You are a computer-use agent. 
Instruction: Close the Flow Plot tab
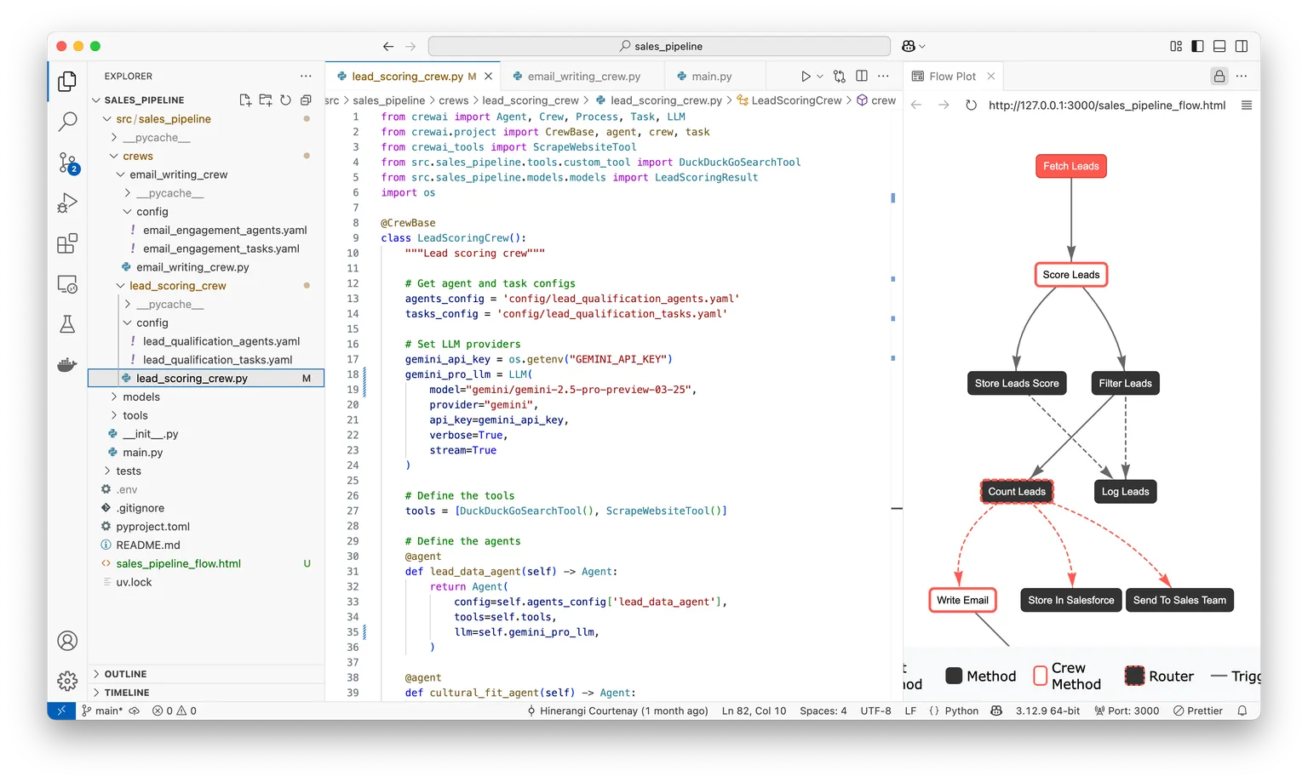[x=991, y=76]
